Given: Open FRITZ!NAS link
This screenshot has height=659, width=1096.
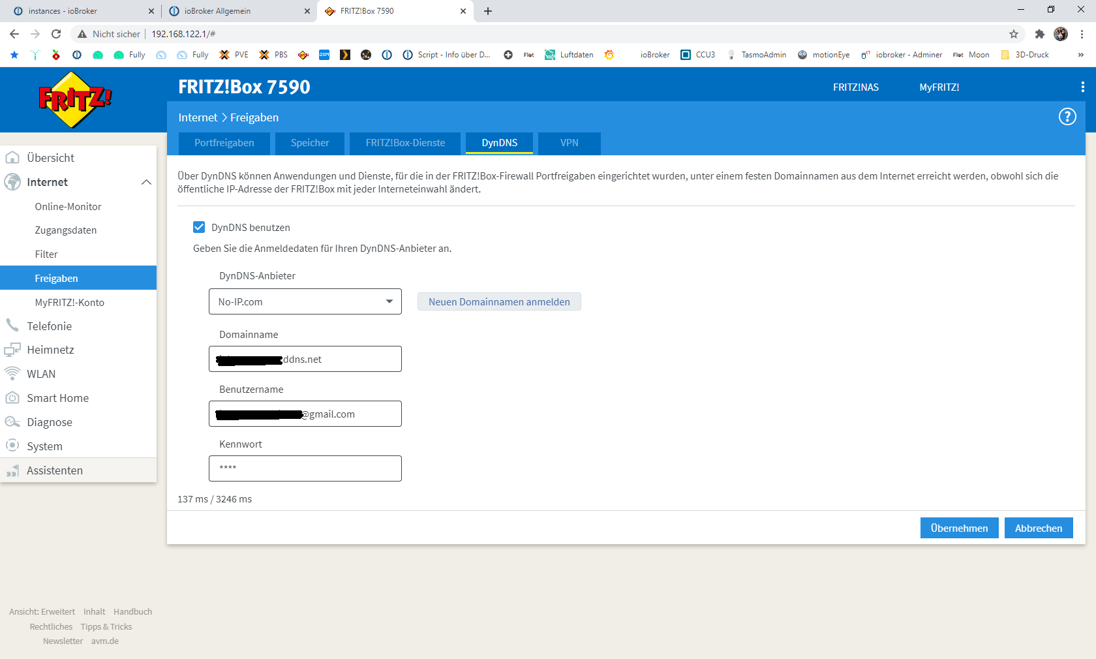Looking at the screenshot, I should [x=856, y=87].
